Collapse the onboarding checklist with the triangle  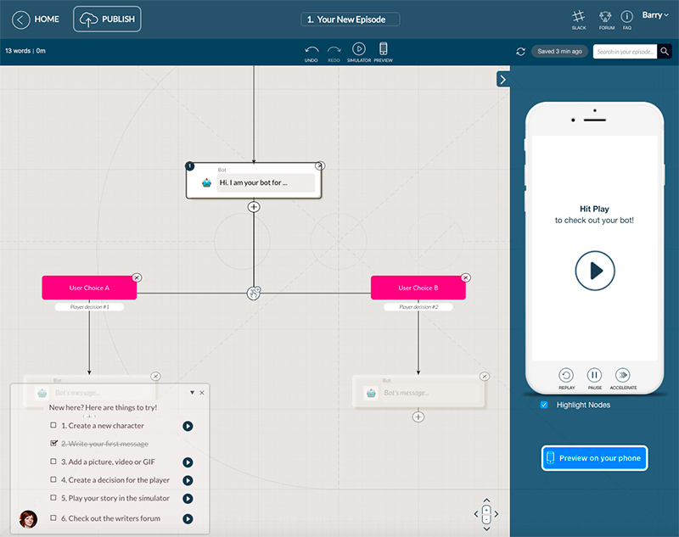192,393
